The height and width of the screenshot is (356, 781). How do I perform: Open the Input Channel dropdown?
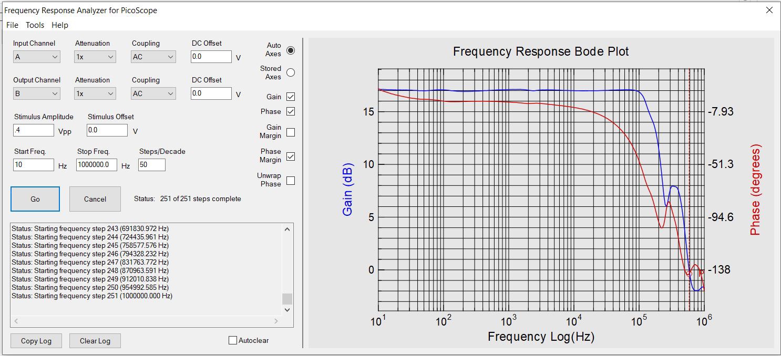[36, 57]
